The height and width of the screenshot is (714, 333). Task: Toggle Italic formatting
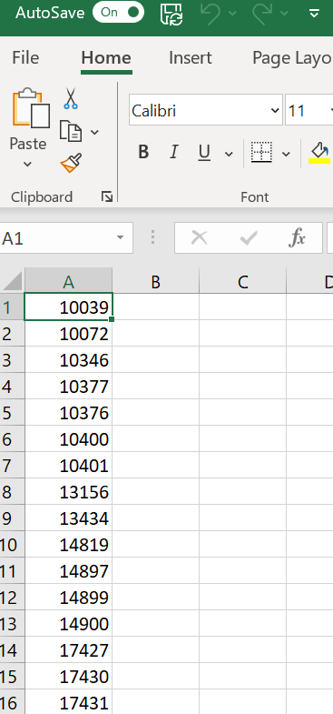click(x=173, y=152)
